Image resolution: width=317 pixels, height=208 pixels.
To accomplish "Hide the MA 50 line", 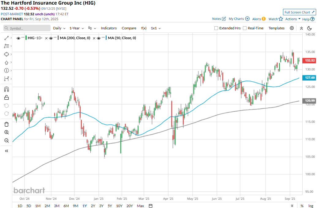I will pos(99,38).
